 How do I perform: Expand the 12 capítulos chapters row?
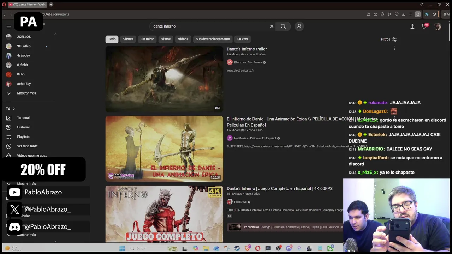pyautogui.click(x=285, y=227)
